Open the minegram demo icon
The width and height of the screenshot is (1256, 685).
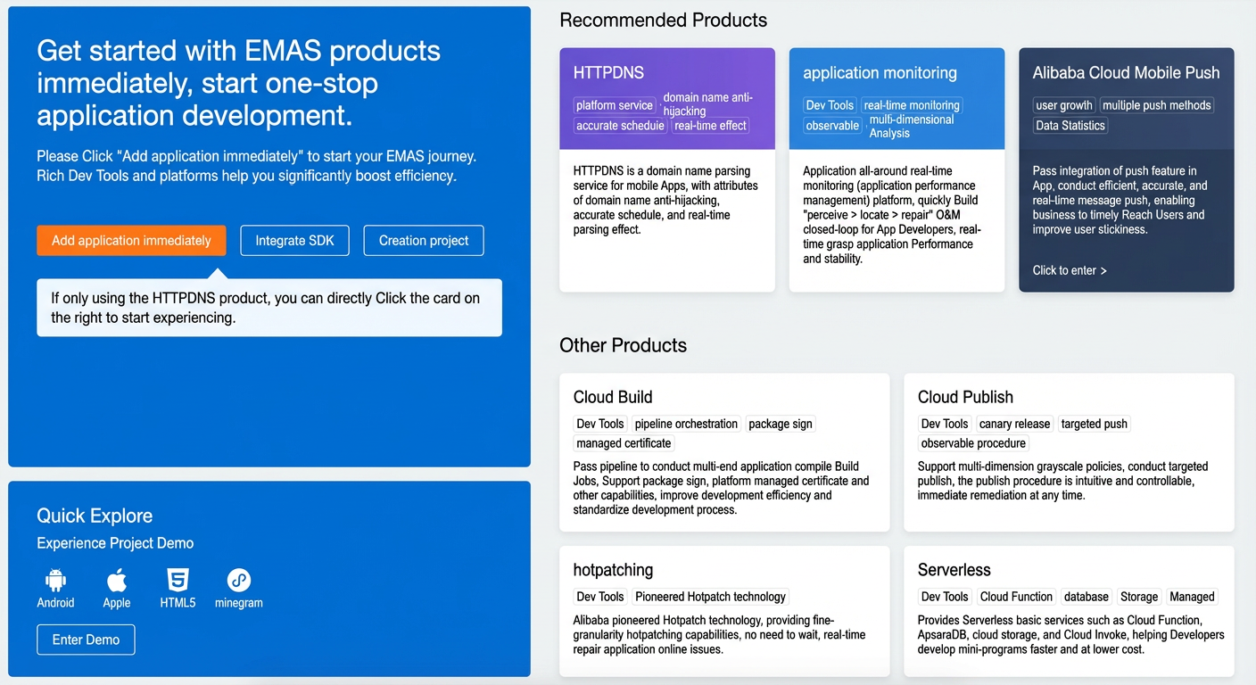click(x=238, y=581)
